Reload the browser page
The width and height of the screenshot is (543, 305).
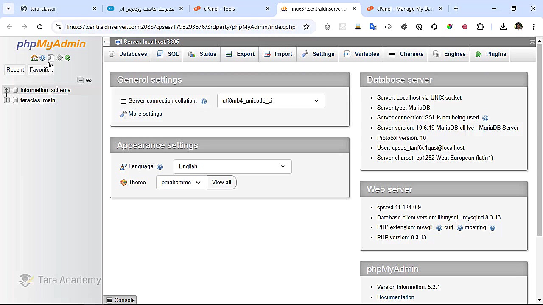tap(40, 27)
